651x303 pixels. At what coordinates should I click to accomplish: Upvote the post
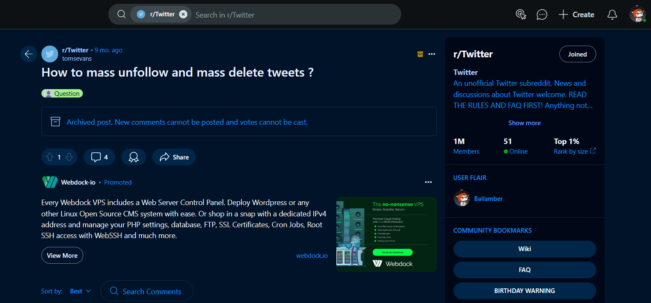pyautogui.click(x=50, y=157)
